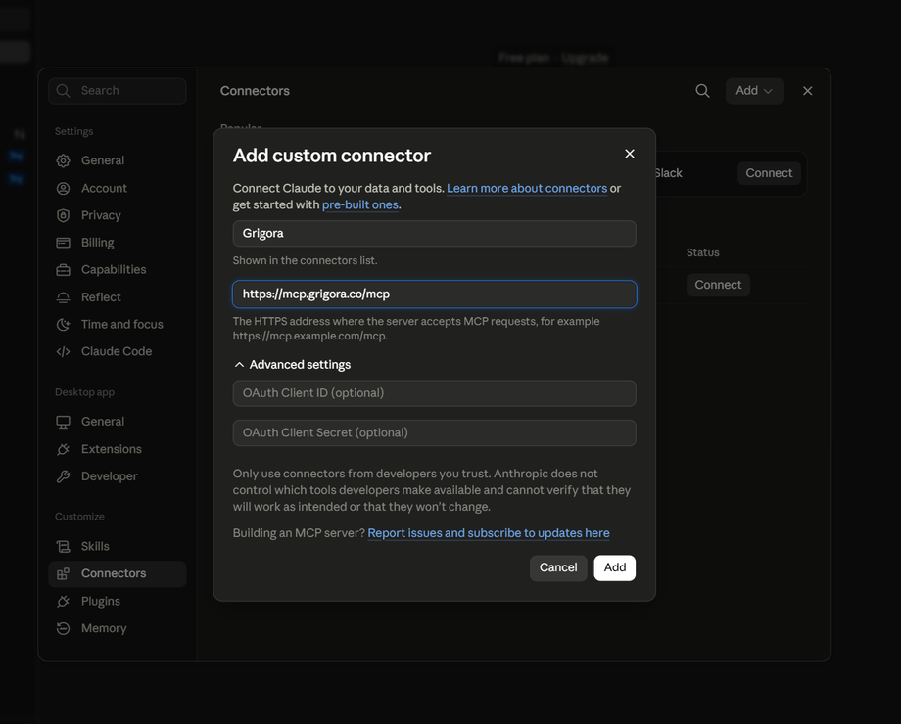Close the Add custom connector dialog
The width and height of the screenshot is (901, 724).
pyautogui.click(x=630, y=154)
